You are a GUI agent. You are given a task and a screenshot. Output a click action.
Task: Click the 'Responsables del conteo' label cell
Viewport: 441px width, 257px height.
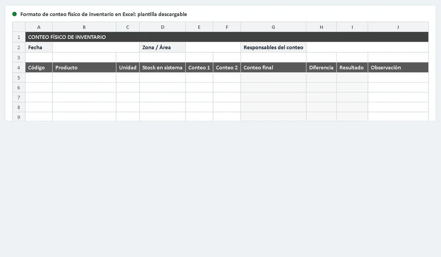(273, 47)
